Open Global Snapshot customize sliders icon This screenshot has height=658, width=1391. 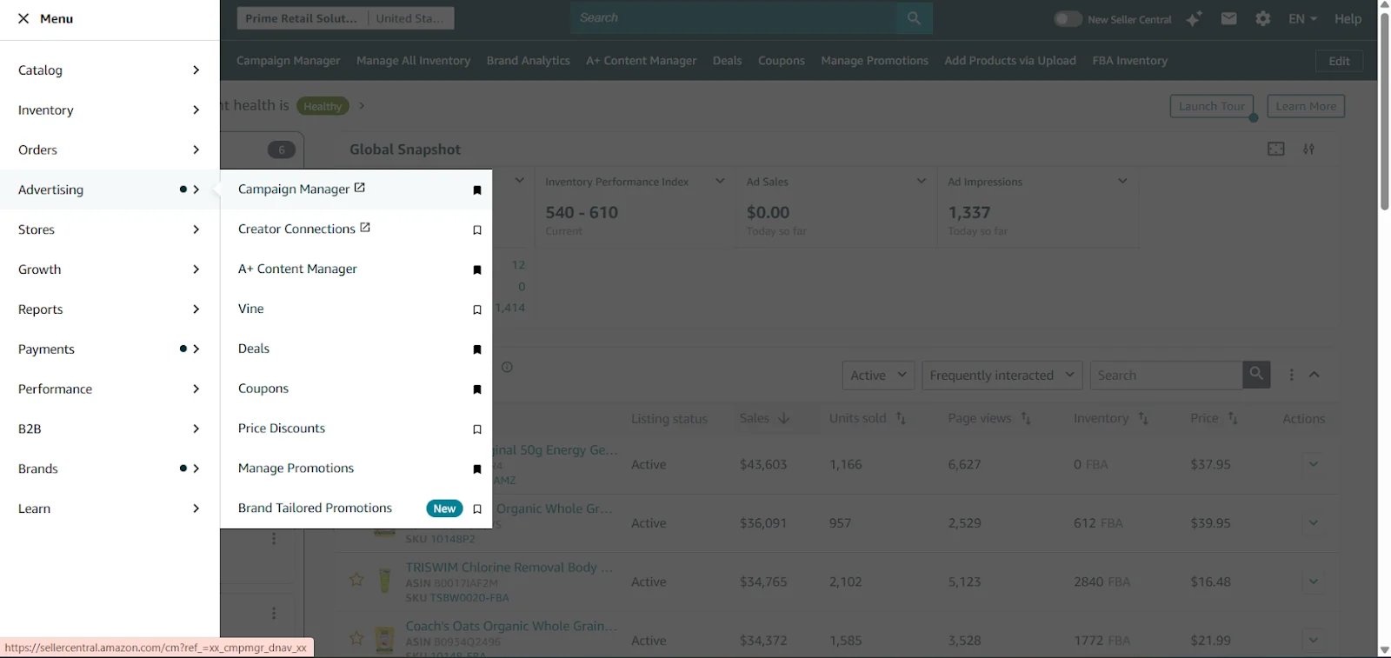point(1308,150)
